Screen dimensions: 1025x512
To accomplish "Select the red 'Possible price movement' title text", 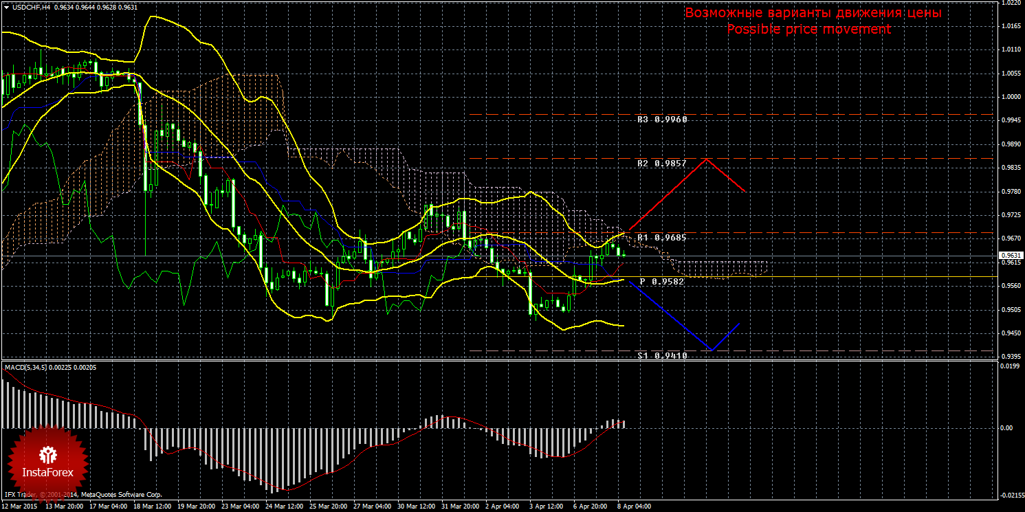I will tap(808, 29).
